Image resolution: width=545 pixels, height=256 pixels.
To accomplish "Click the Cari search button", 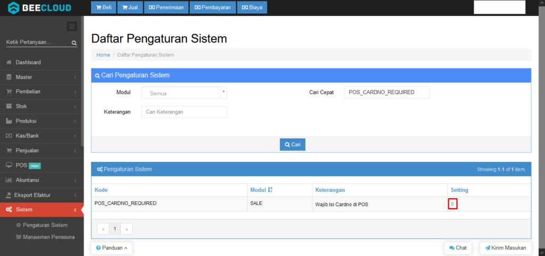I will pos(293,144).
